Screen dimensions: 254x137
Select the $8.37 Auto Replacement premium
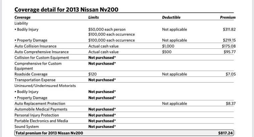tap(231, 103)
